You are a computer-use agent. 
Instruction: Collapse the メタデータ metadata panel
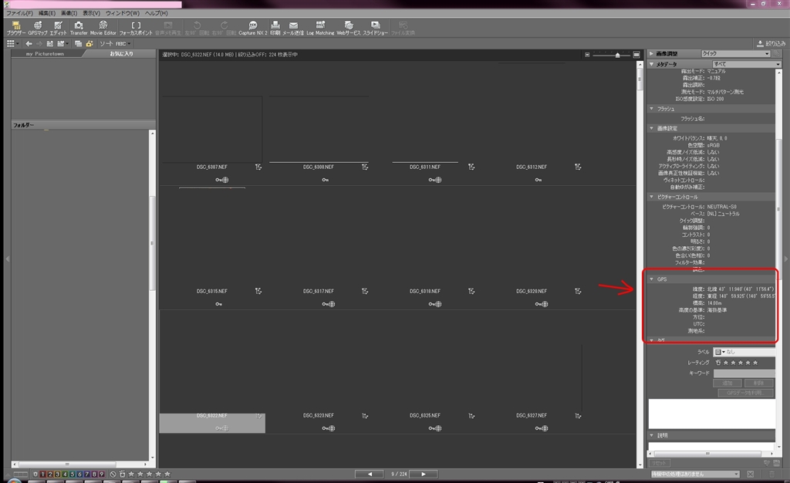651,64
